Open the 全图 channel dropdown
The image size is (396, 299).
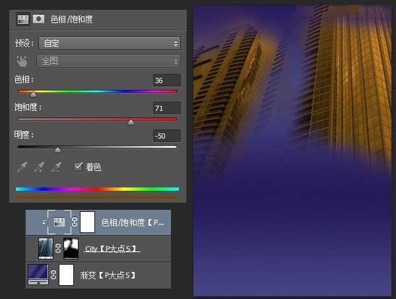(110, 61)
